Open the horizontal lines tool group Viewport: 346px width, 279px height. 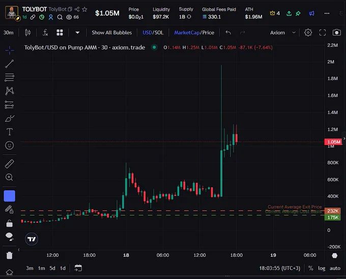point(10,77)
